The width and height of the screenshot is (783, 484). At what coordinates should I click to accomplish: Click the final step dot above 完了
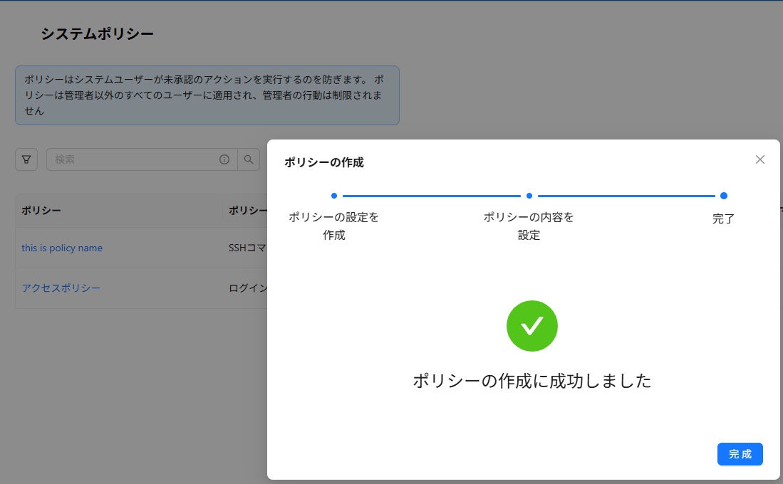coord(723,196)
